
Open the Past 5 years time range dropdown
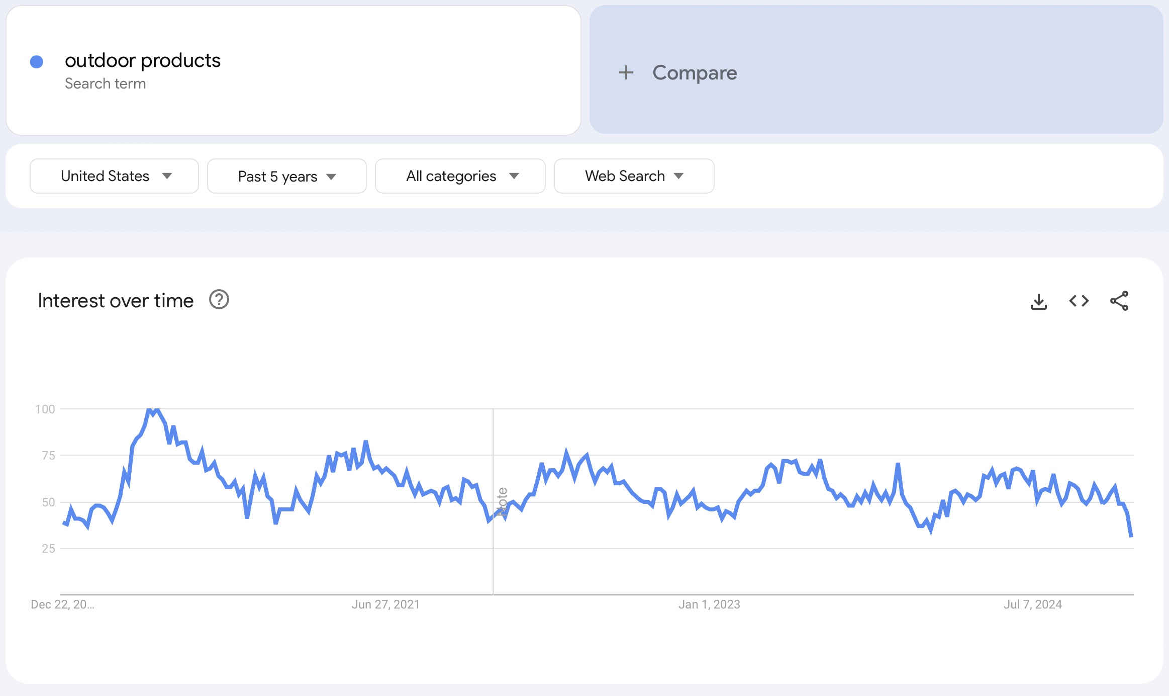pos(286,176)
